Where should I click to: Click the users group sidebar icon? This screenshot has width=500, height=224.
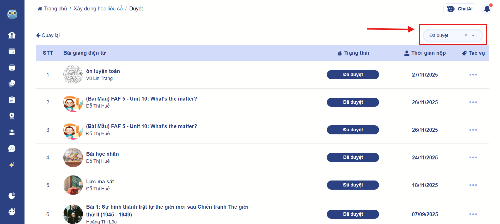12,132
